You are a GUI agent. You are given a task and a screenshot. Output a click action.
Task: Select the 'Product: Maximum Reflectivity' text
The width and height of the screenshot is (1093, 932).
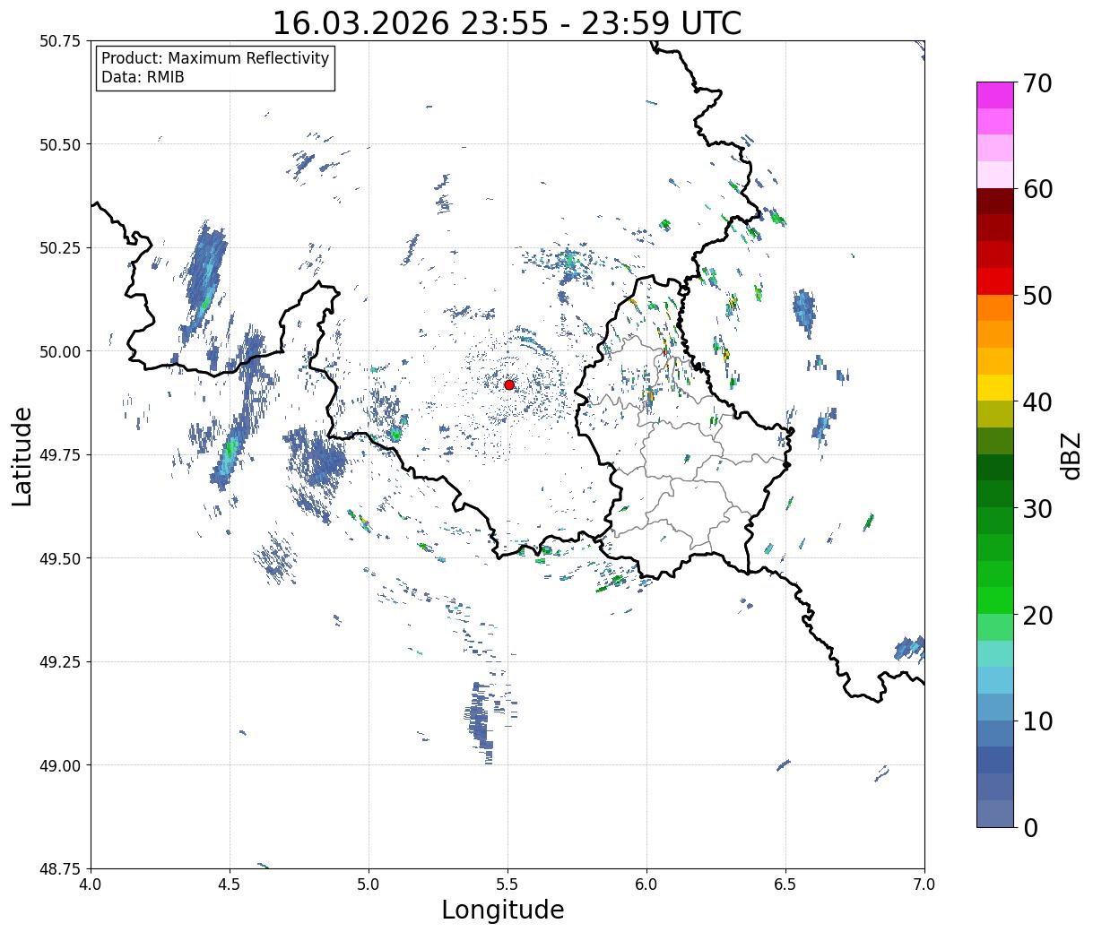point(215,58)
